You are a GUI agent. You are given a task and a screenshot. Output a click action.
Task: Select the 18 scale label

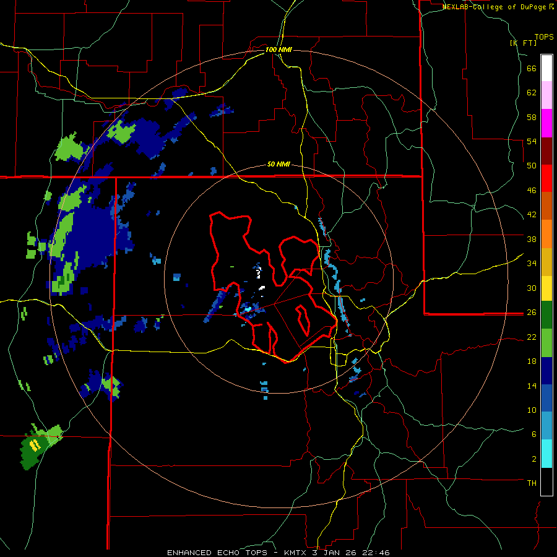click(x=532, y=361)
